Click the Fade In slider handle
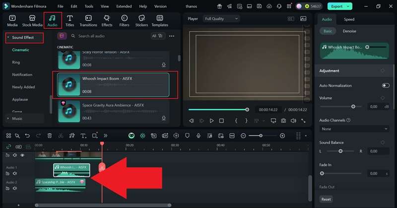 tap(322, 173)
